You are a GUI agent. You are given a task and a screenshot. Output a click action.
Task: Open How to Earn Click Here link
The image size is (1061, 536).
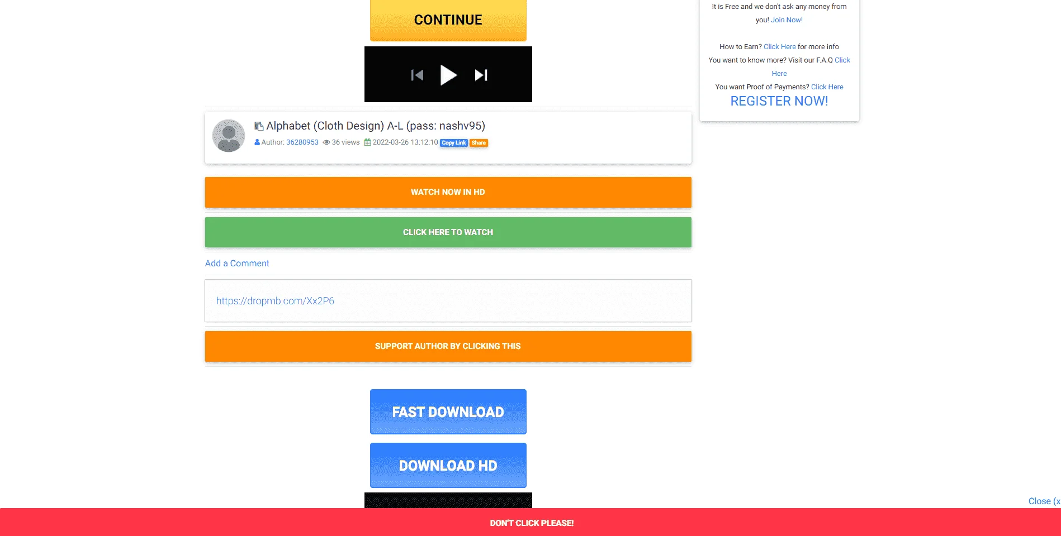click(x=779, y=47)
